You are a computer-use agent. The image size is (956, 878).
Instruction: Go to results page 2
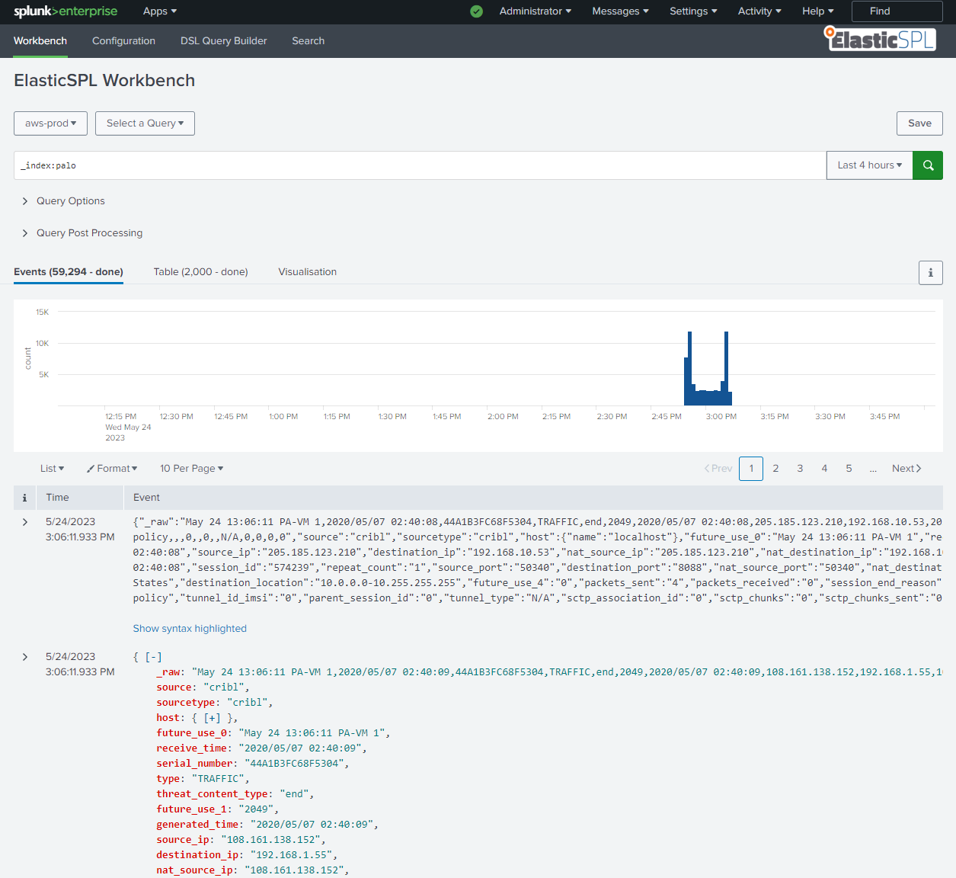coord(775,468)
